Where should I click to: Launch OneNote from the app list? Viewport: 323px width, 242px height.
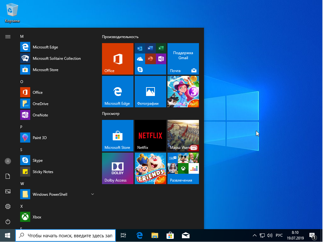coord(57,115)
